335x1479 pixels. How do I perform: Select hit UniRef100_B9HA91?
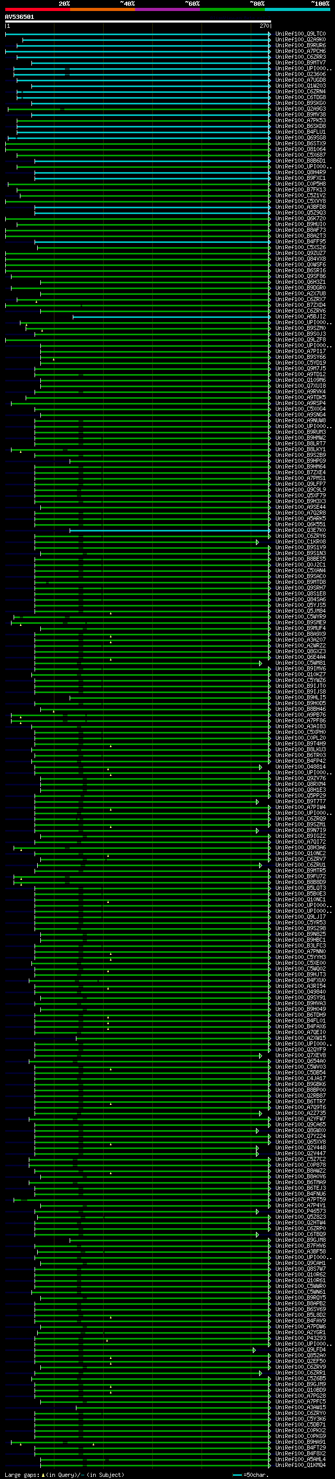(300, 1442)
